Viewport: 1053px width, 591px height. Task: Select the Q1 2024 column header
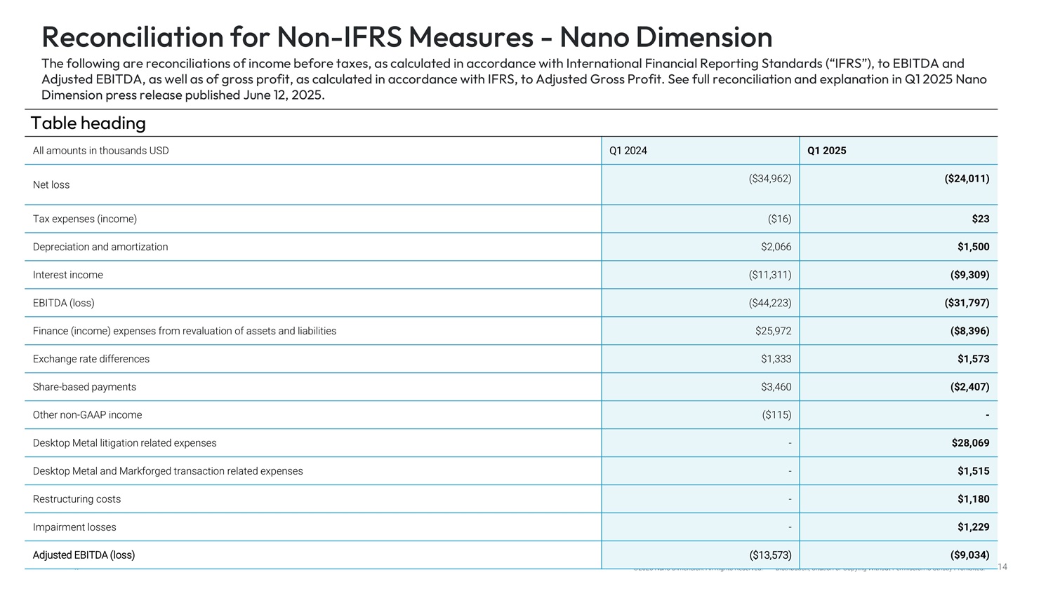tap(628, 151)
